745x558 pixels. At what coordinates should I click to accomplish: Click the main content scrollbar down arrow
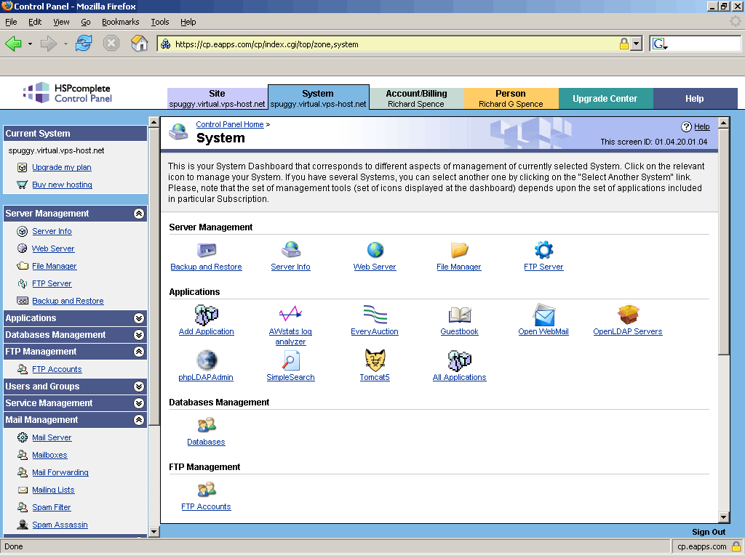[724, 517]
